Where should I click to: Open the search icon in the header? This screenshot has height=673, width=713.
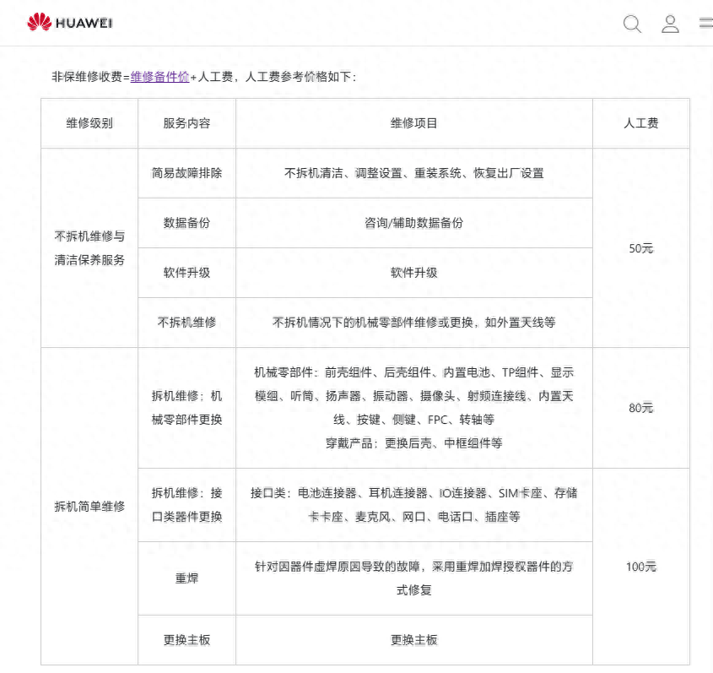point(632,24)
